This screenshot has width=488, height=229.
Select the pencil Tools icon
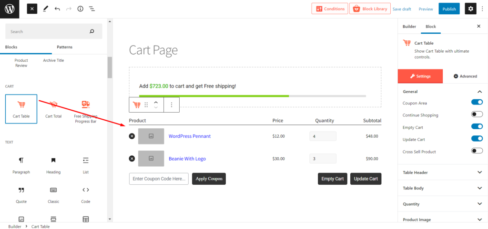pos(45,9)
